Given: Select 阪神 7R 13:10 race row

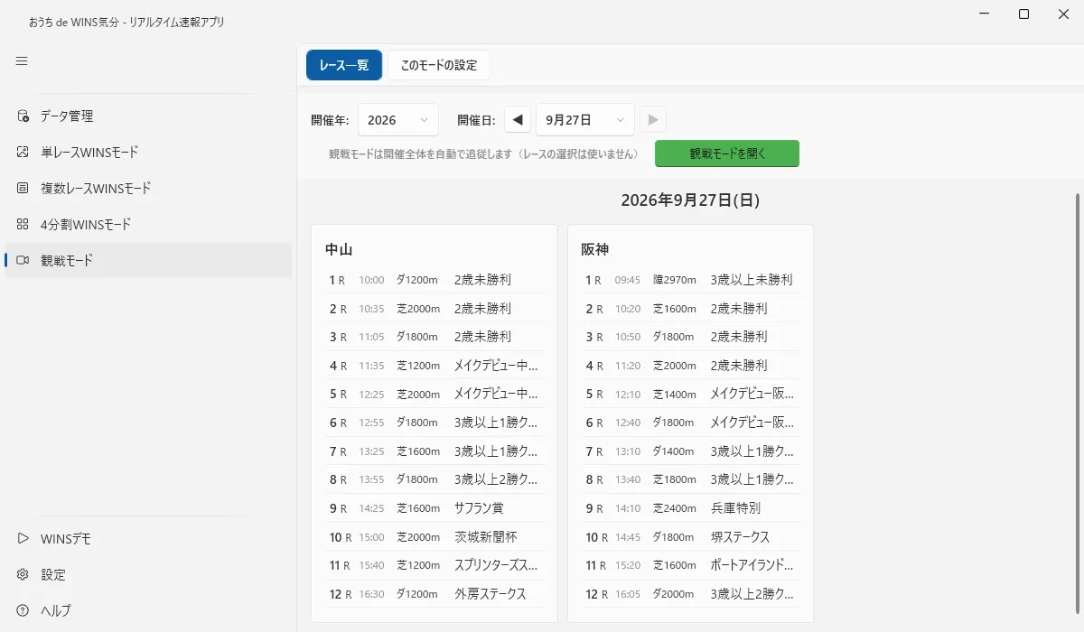Looking at the screenshot, I should 691,451.
